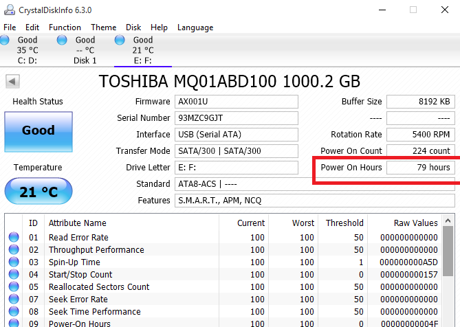Click the Buffer Size value 8192 KB
The image size is (460, 327).
point(421,102)
